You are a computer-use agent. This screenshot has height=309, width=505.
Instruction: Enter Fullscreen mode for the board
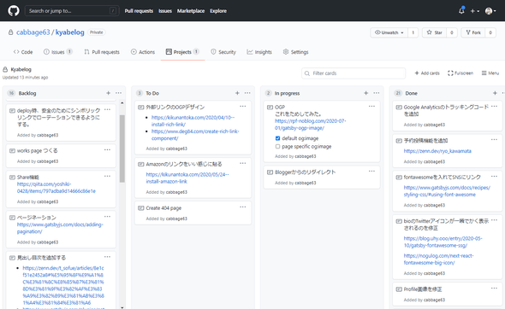click(460, 73)
